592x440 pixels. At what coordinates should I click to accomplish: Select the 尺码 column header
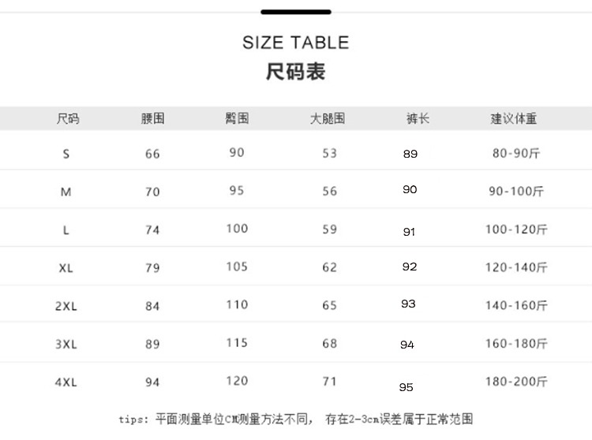[68, 118]
